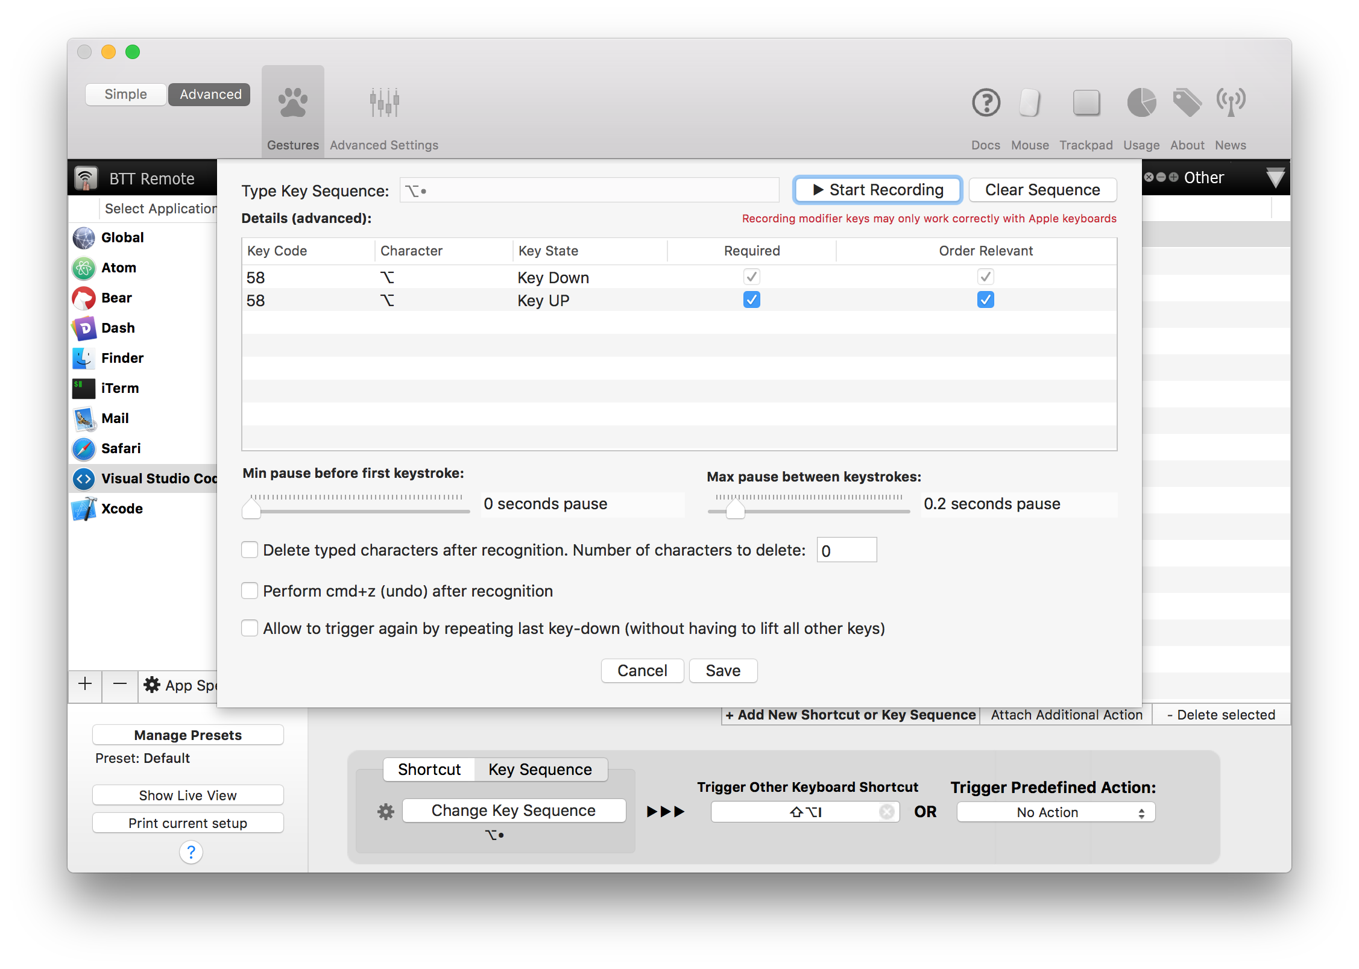Screen dimensions: 1359x969
Task: Click Clear Sequence button
Action: 1041,189
